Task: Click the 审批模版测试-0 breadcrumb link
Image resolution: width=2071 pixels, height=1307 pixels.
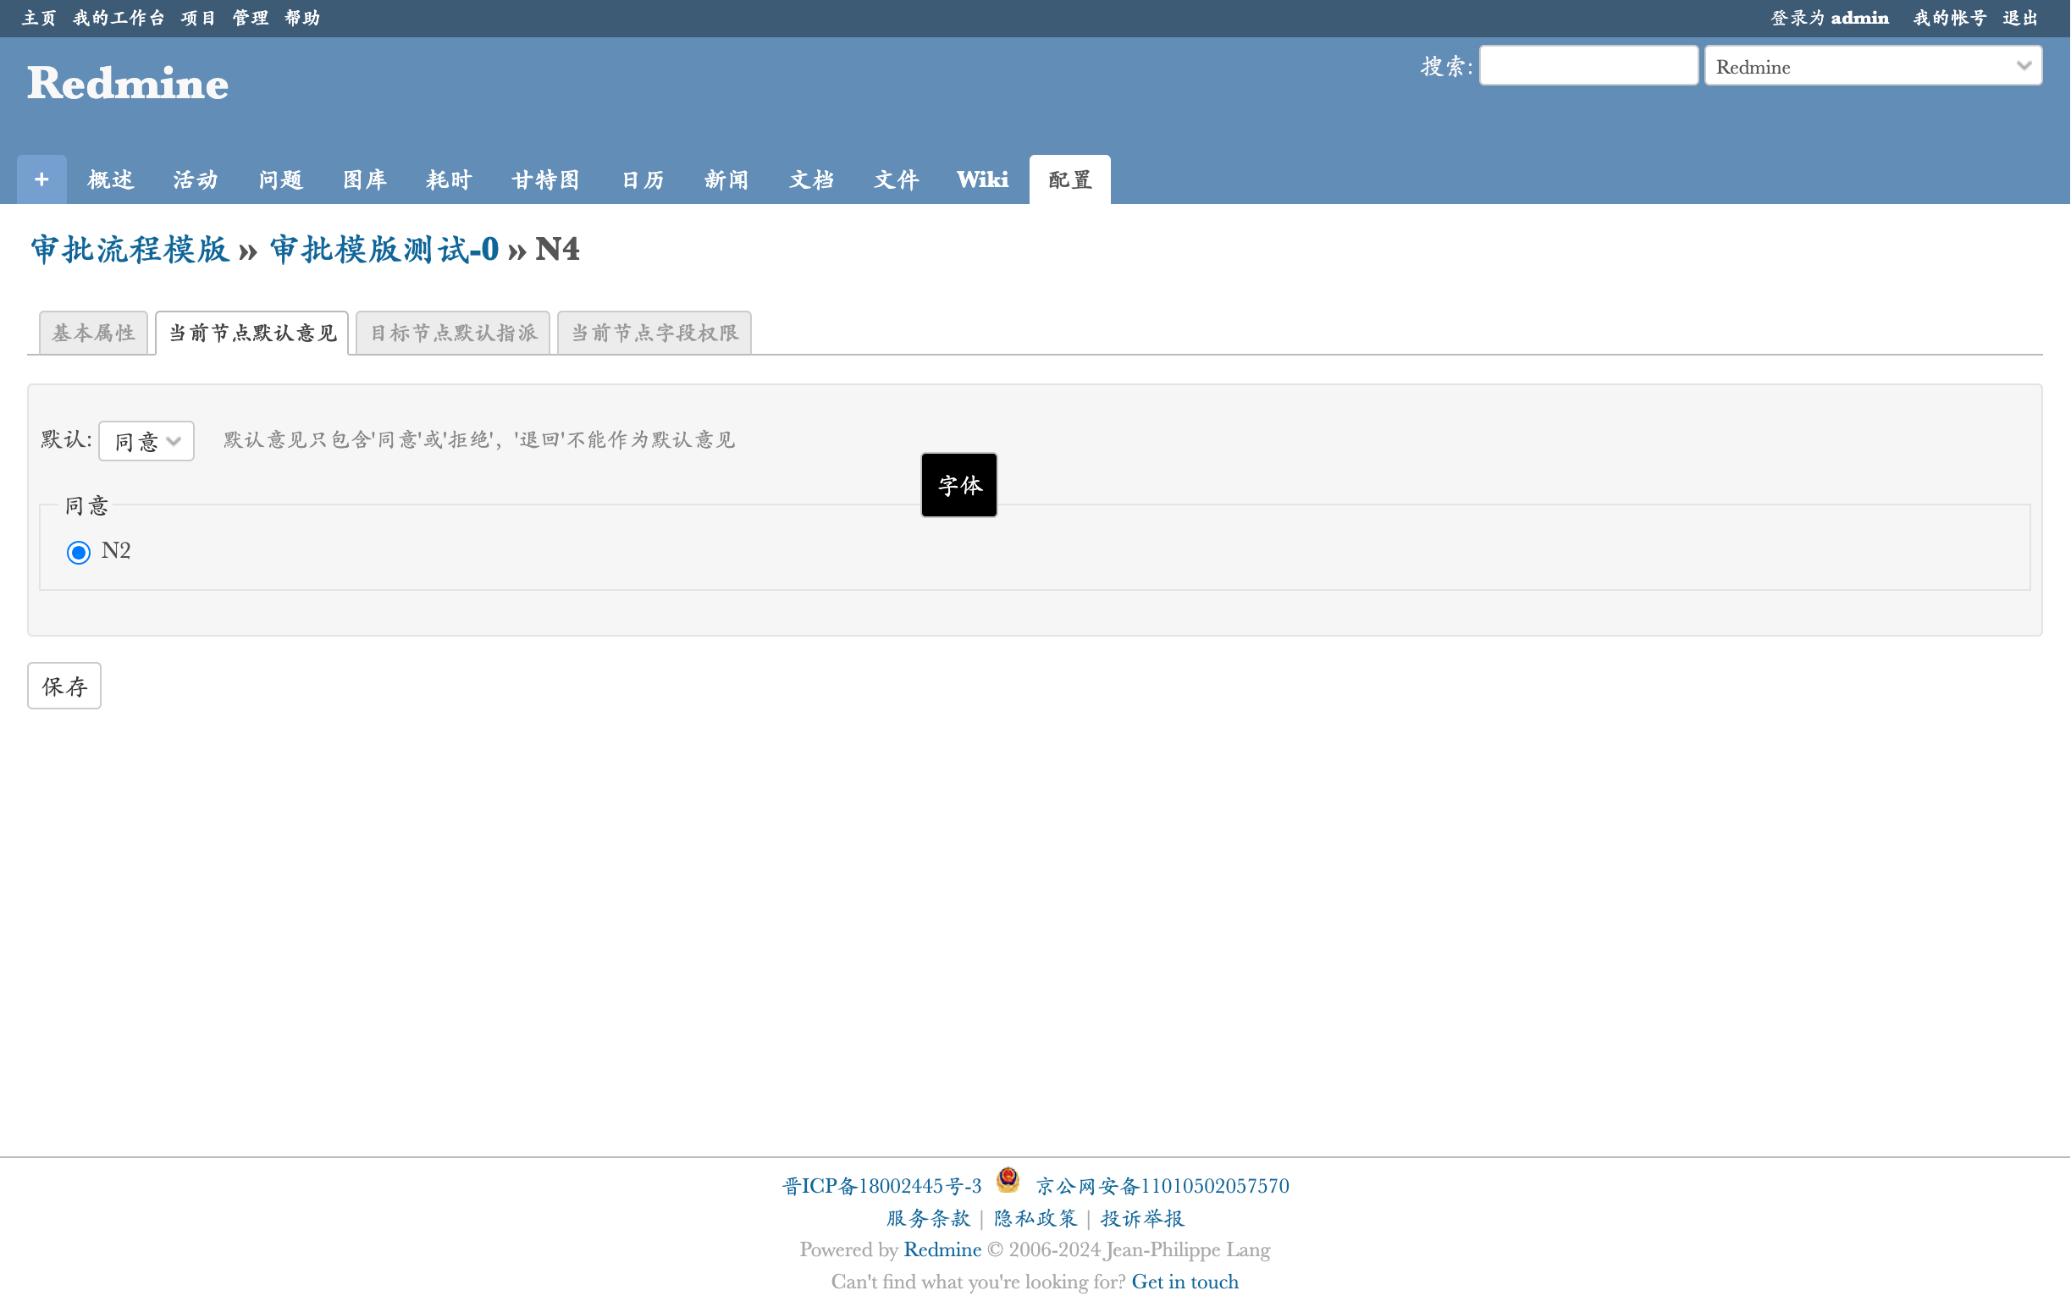Action: pos(384,250)
